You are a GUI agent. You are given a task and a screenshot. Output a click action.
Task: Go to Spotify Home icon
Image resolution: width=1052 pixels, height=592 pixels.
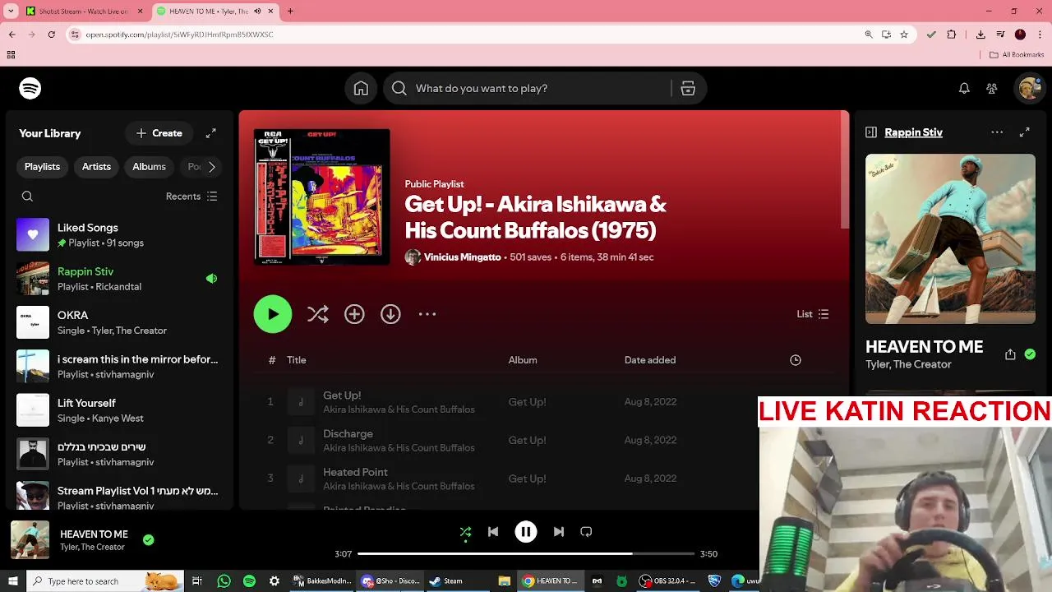[361, 89]
